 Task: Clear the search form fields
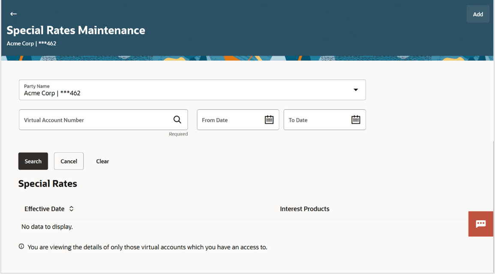coord(102,161)
